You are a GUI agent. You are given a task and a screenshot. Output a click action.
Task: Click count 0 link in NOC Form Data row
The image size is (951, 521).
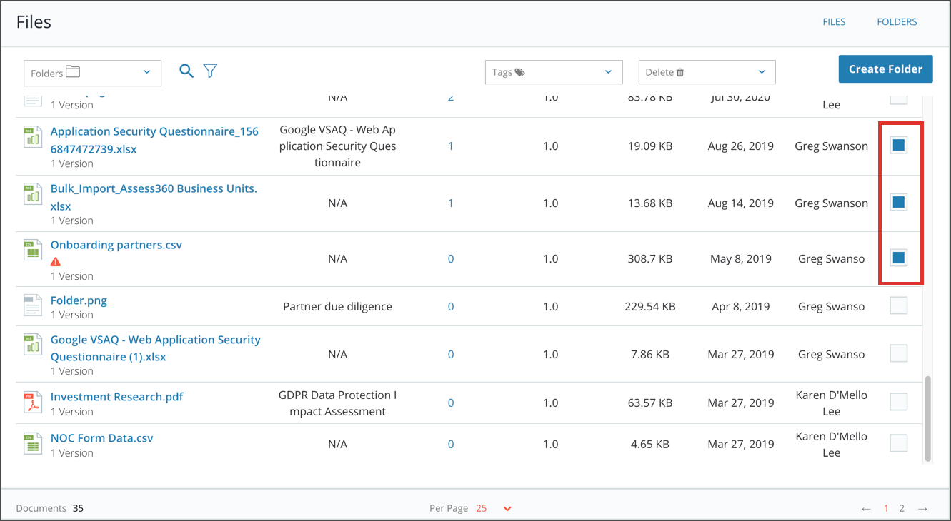[x=451, y=445]
